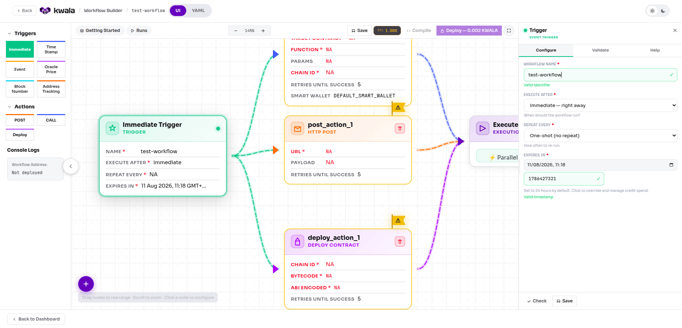Click Deploy — 0.002 KWALA button
The width and height of the screenshot is (682, 328).
coord(469,31)
